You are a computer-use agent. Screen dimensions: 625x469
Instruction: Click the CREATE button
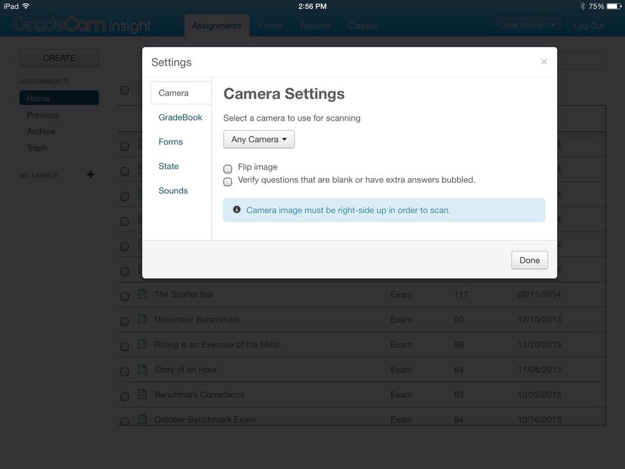pyautogui.click(x=59, y=58)
